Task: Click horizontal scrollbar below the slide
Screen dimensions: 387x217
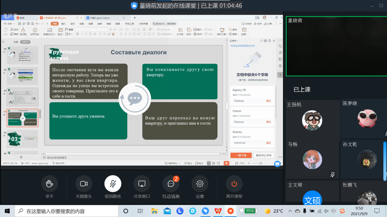Action: click(x=132, y=154)
